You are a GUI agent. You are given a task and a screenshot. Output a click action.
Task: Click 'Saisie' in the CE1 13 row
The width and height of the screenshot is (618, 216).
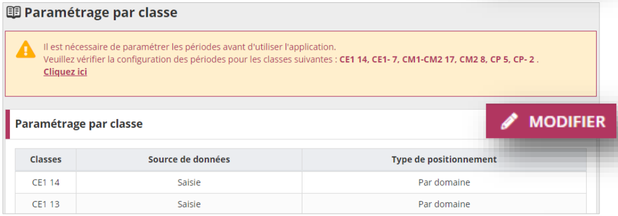click(x=189, y=204)
